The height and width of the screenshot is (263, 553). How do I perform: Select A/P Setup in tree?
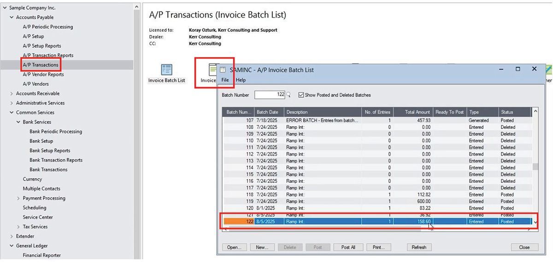point(34,36)
